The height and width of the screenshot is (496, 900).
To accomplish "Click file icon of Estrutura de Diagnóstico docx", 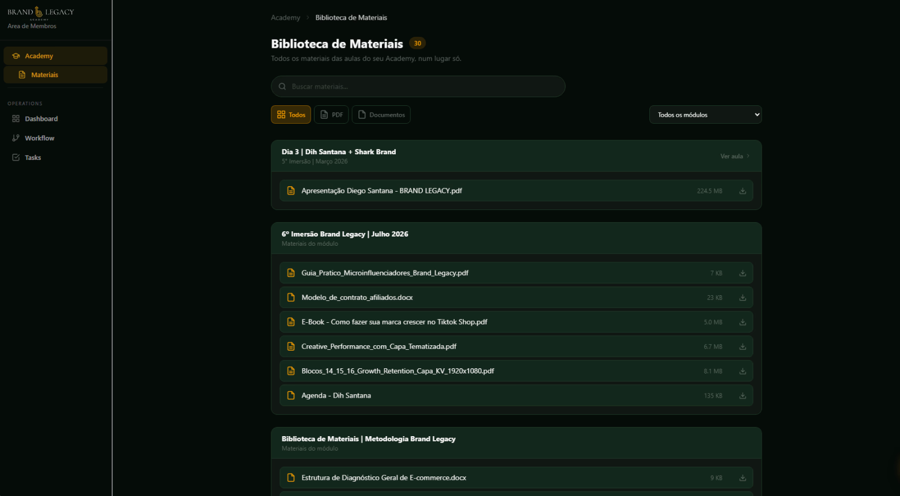I will click(x=291, y=478).
